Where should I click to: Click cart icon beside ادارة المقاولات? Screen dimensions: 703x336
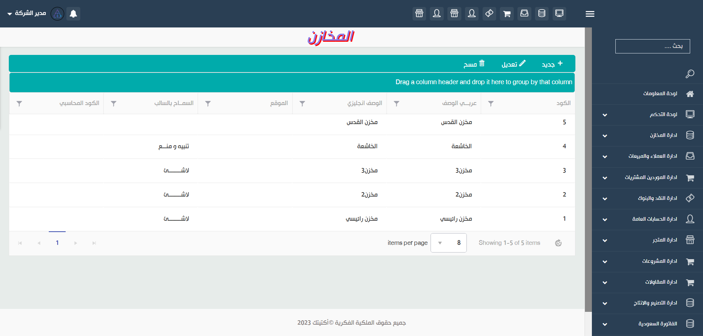(690, 283)
